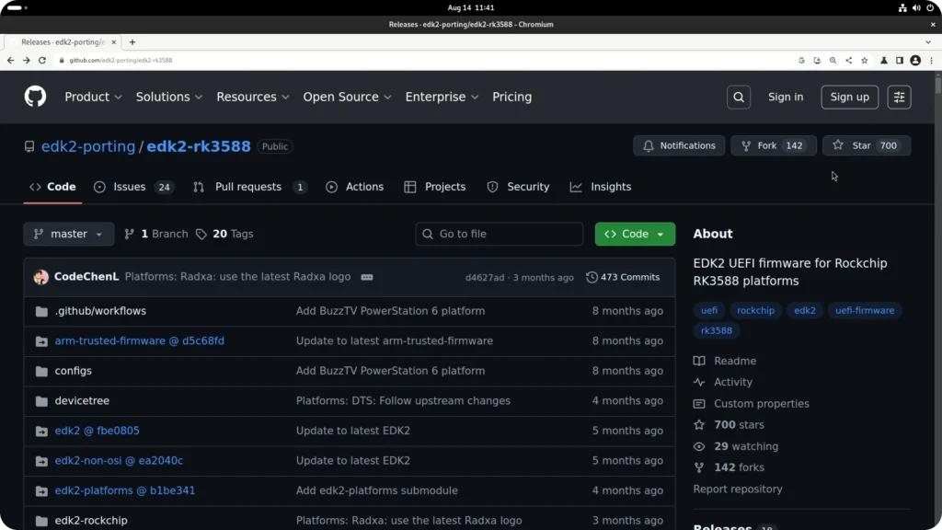
Task: Open the 20 Tags link
Action: click(224, 234)
